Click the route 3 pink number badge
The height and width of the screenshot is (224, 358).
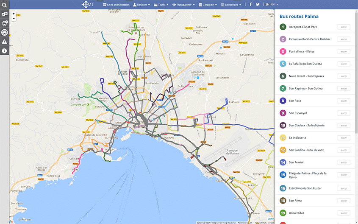[283, 51]
